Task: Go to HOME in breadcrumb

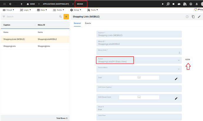Action: click(x=31, y=4)
